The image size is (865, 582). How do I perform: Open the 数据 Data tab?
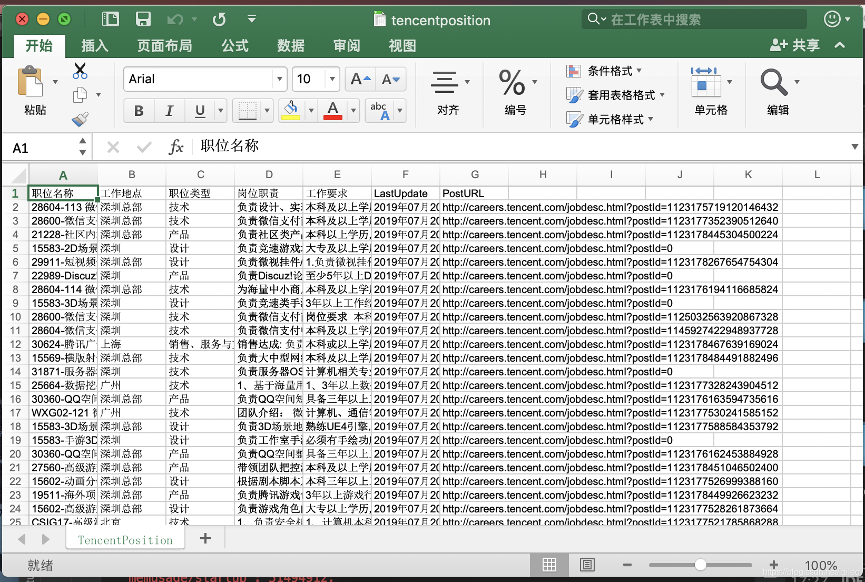[x=291, y=46]
